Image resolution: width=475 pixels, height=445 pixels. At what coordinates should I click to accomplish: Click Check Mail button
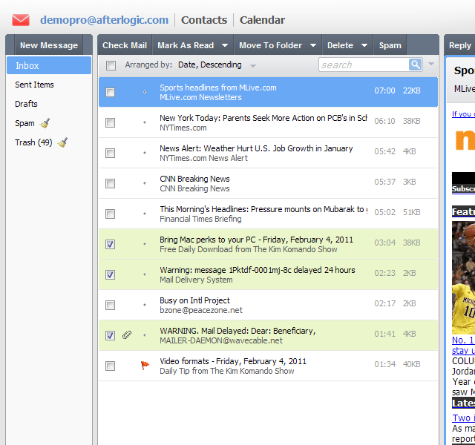(x=125, y=45)
